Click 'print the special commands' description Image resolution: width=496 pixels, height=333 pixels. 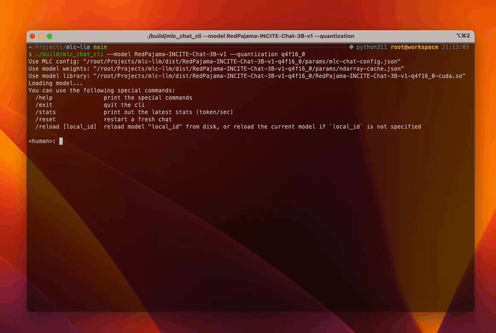pos(148,98)
